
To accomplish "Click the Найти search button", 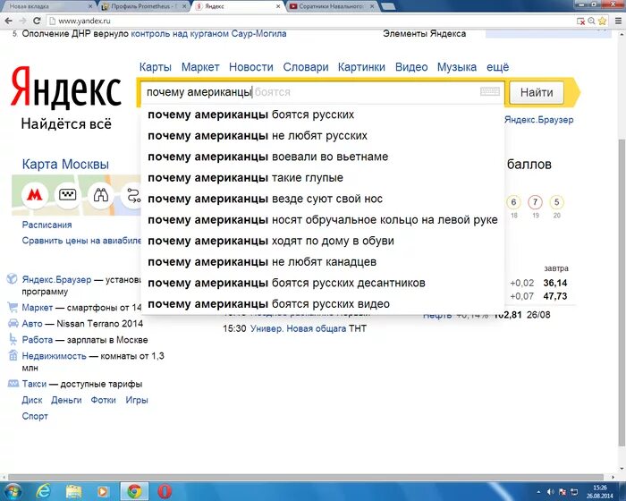I will point(537,92).
